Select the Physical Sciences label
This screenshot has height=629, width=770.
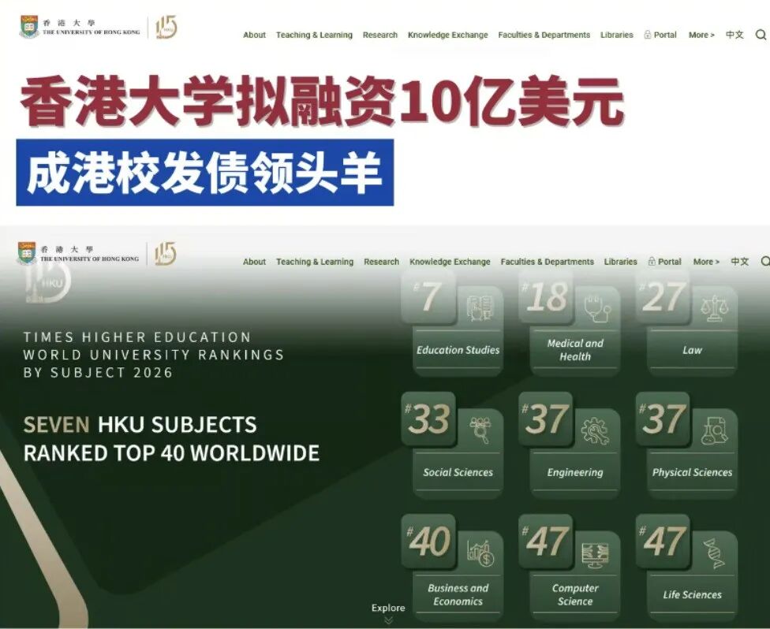pyautogui.click(x=692, y=472)
